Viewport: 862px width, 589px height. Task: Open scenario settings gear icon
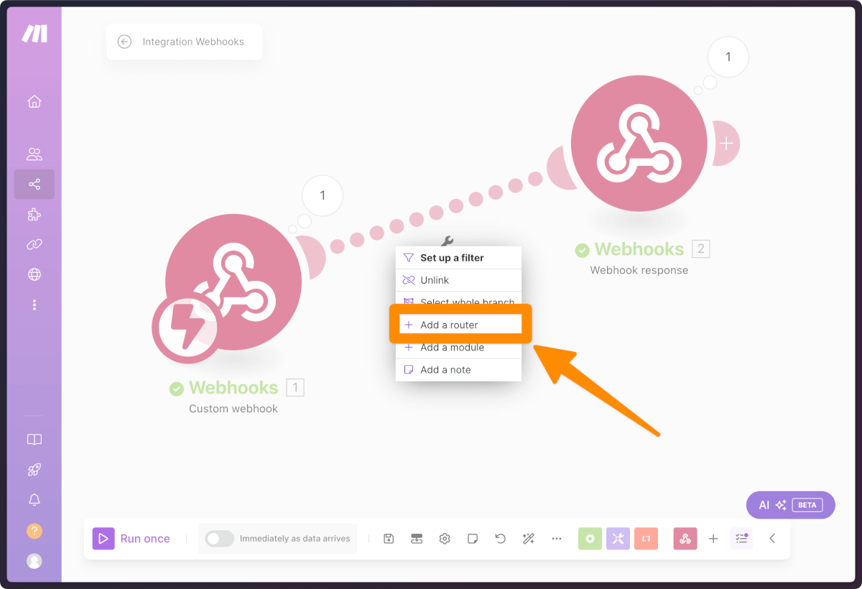pos(445,539)
